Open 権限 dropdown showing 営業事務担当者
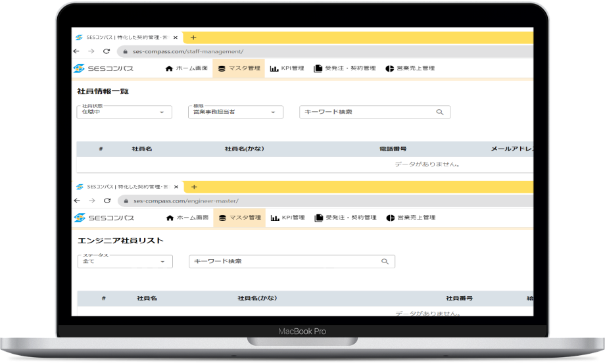This screenshot has width=605, height=363. (x=235, y=112)
